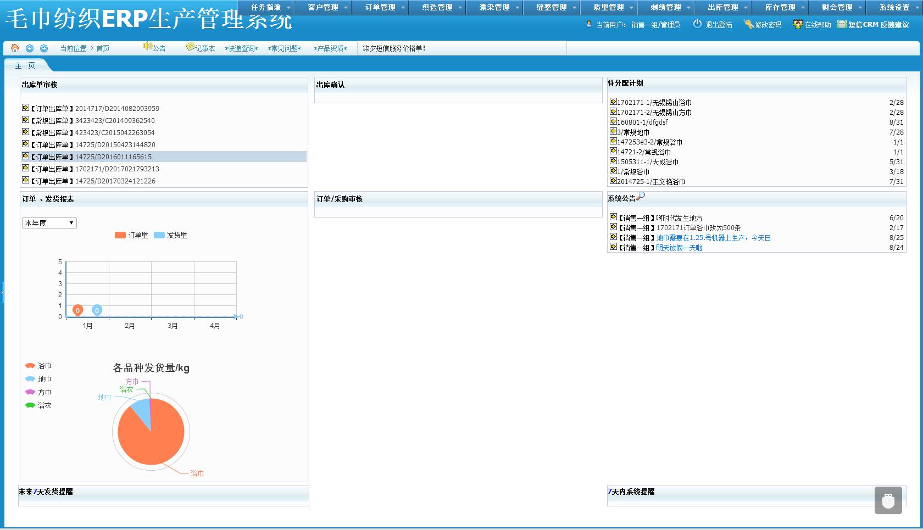Toggle the 浴巾 pie legend item

(31, 366)
